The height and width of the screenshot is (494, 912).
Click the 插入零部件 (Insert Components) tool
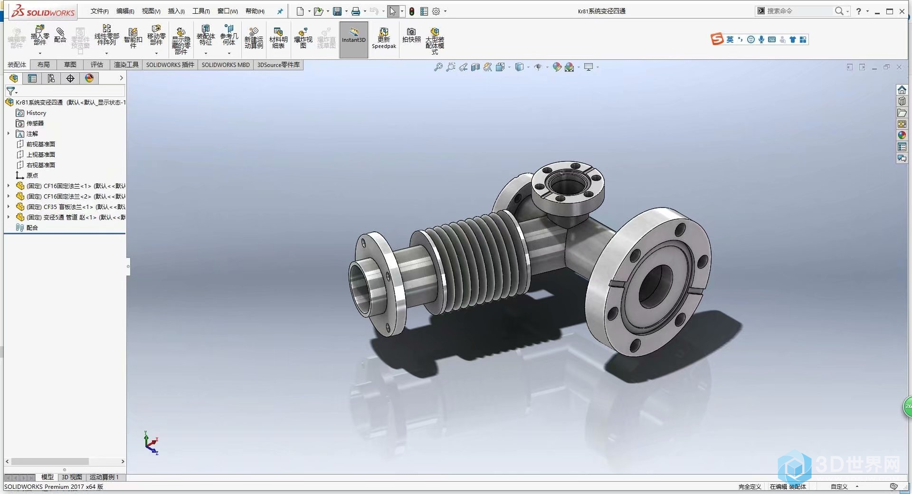[40, 36]
